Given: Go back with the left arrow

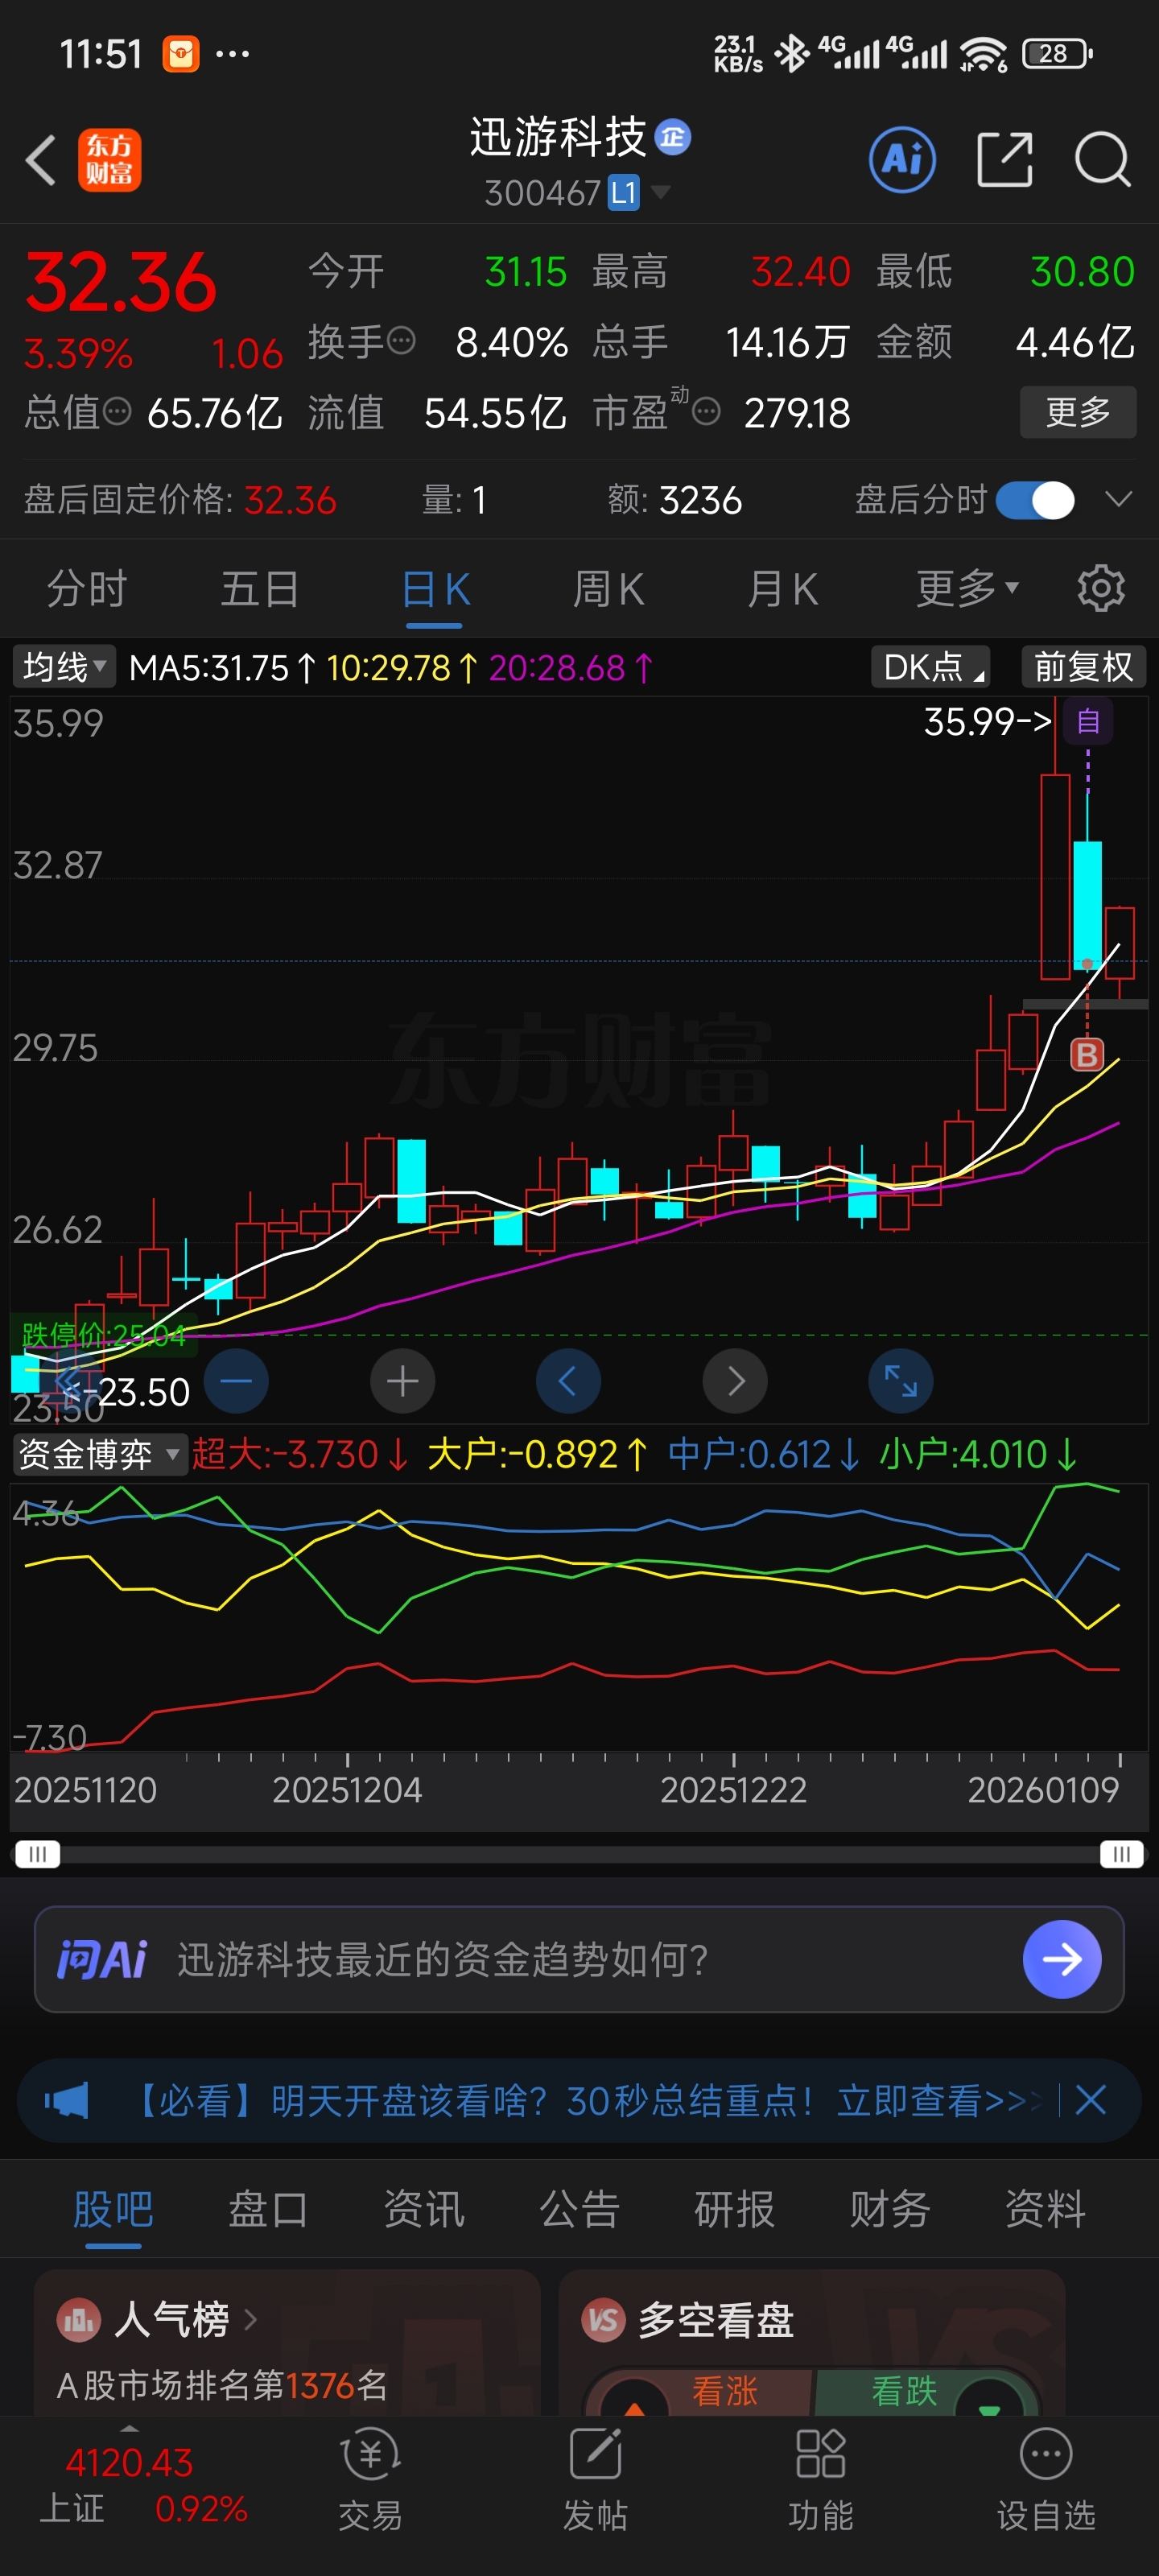Looking at the screenshot, I should pyautogui.click(x=41, y=159).
